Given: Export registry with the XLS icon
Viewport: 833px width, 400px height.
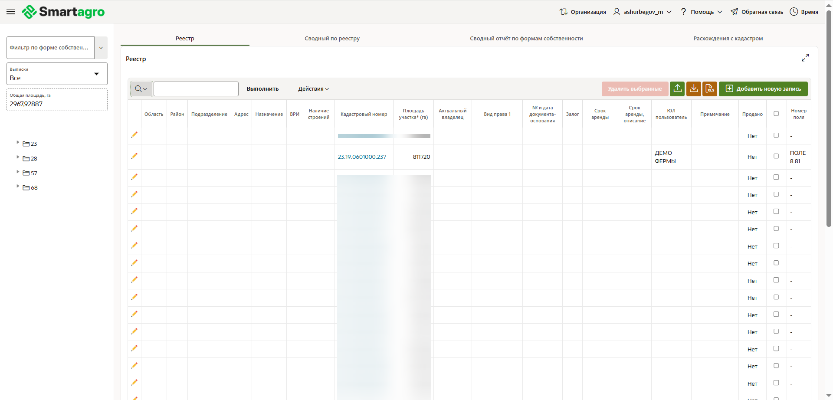Looking at the screenshot, I should coord(710,89).
